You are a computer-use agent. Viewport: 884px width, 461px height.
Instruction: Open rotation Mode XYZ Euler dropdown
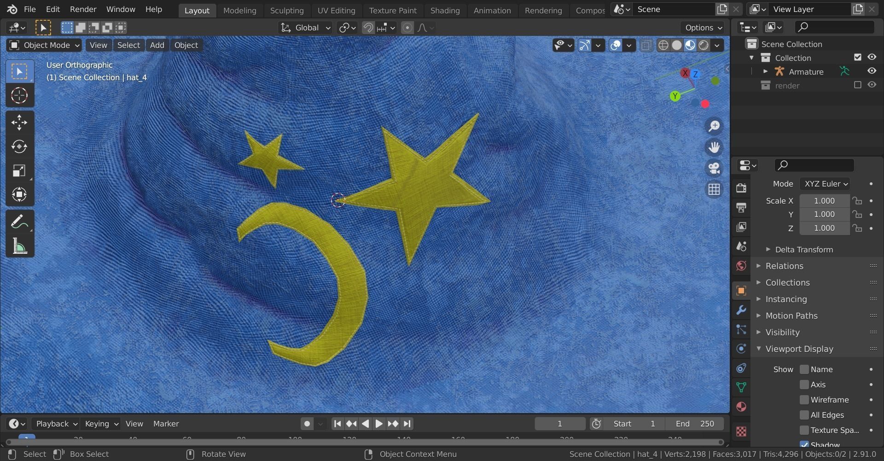(x=825, y=184)
